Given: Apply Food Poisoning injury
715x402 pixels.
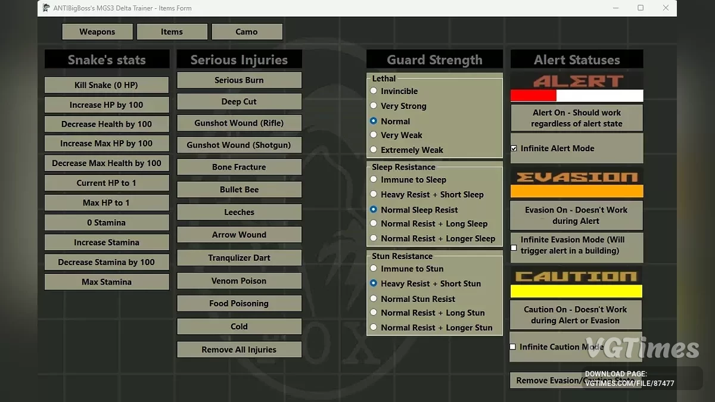Looking at the screenshot, I should point(239,303).
